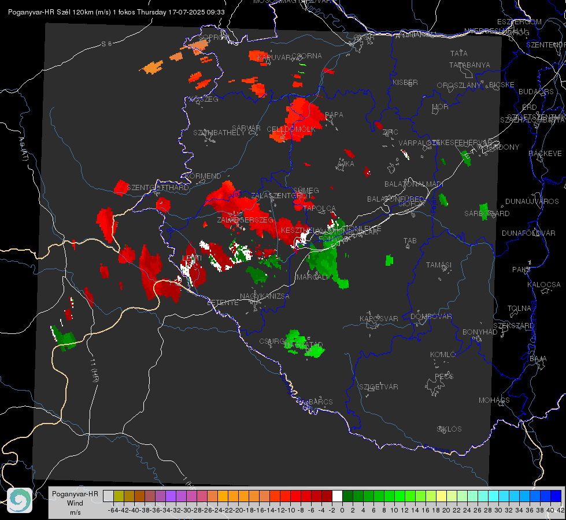
Task: Click the swirl logo icon at bottom left
Action: 20,500
